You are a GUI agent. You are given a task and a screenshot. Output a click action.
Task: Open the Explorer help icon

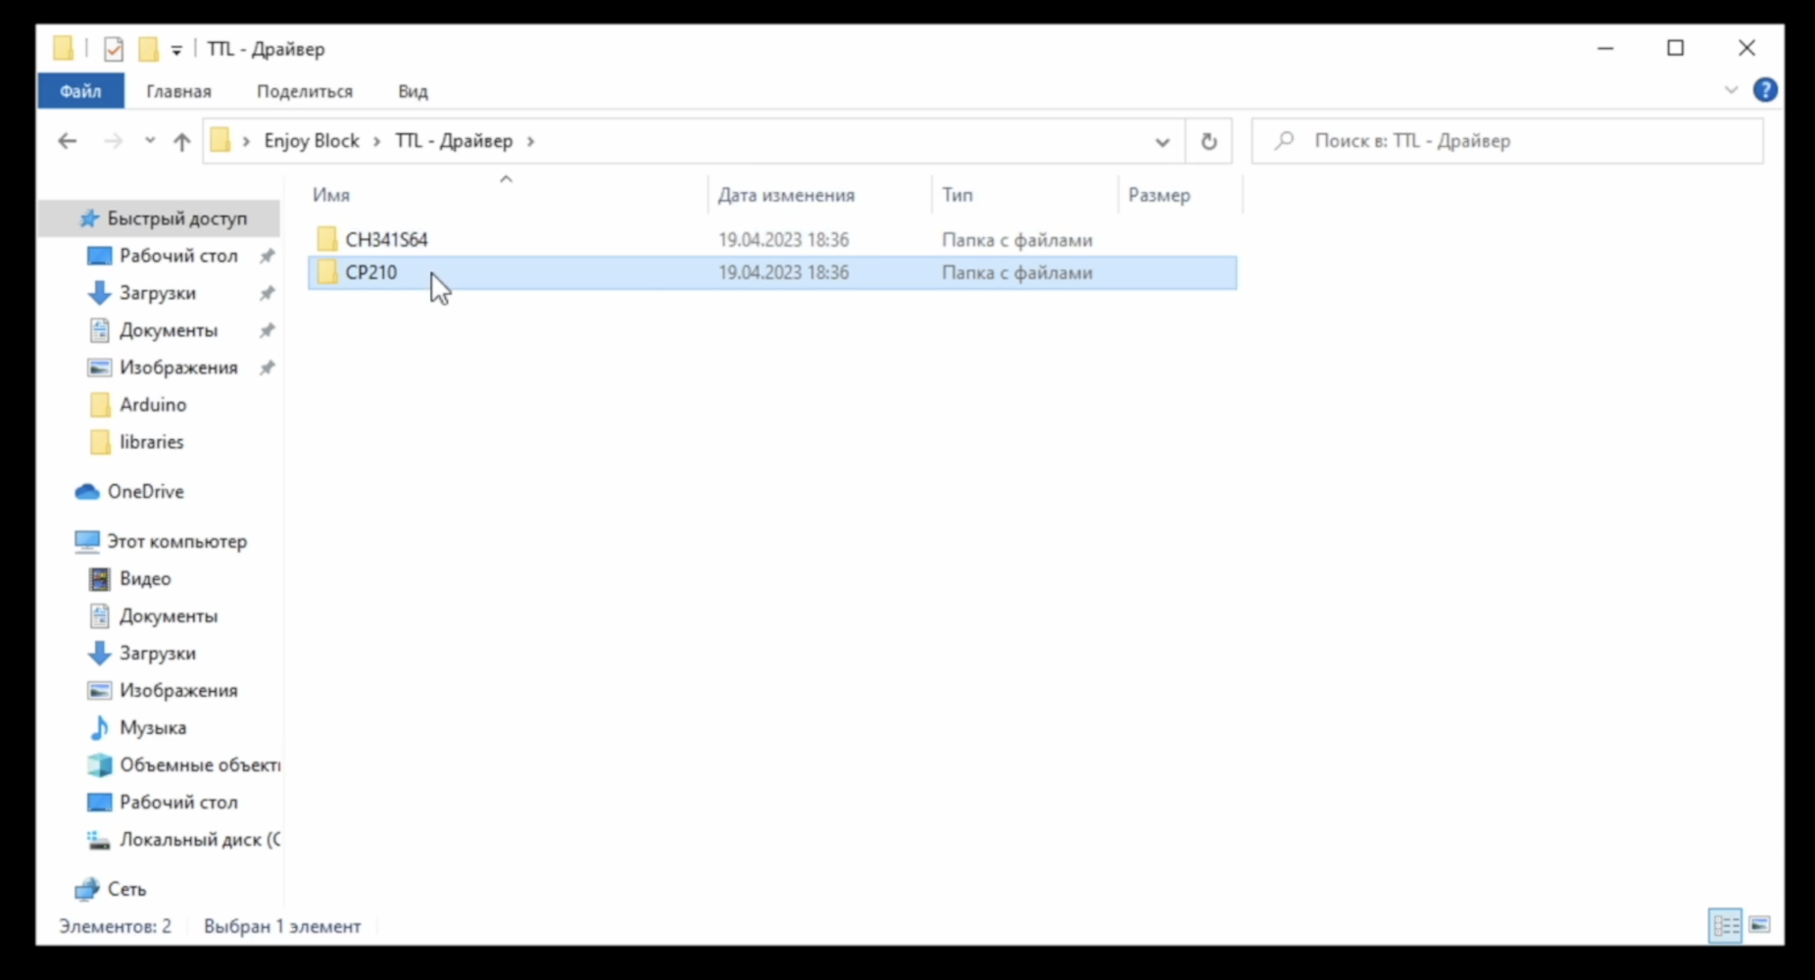pyautogui.click(x=1765, y=90)
